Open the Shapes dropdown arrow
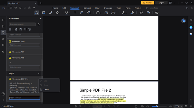Viewport: 194px width, 108px height. (100, 13)
